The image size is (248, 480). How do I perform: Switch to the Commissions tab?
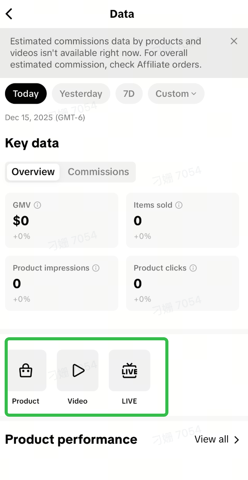(x=99, y=172)
